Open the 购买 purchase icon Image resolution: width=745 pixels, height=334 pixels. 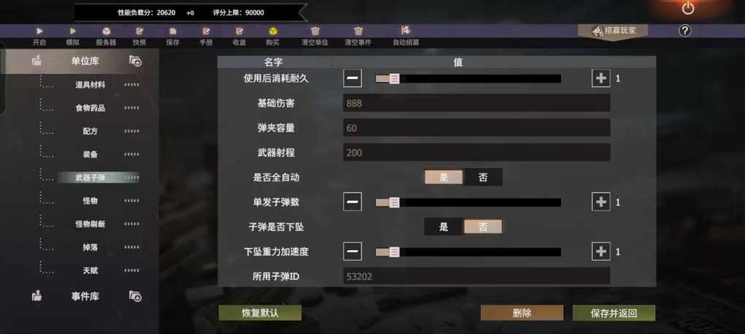(272, 31)
